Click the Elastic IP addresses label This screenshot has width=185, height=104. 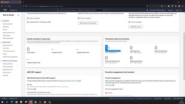[x=161, y=51]
